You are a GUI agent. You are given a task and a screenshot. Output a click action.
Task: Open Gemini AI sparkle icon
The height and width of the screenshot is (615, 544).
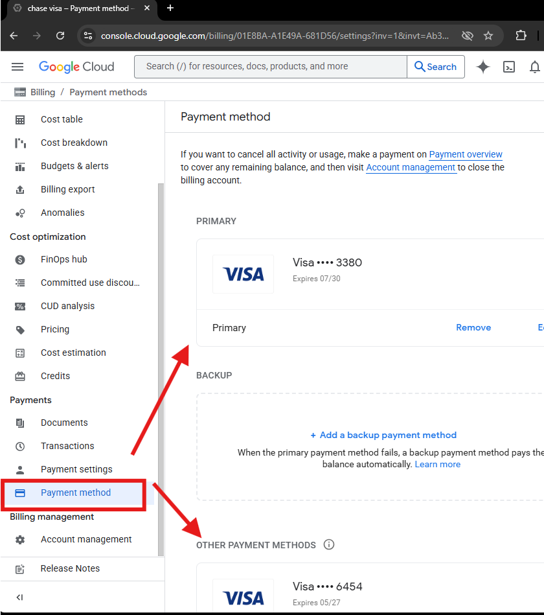coord(483,67)
